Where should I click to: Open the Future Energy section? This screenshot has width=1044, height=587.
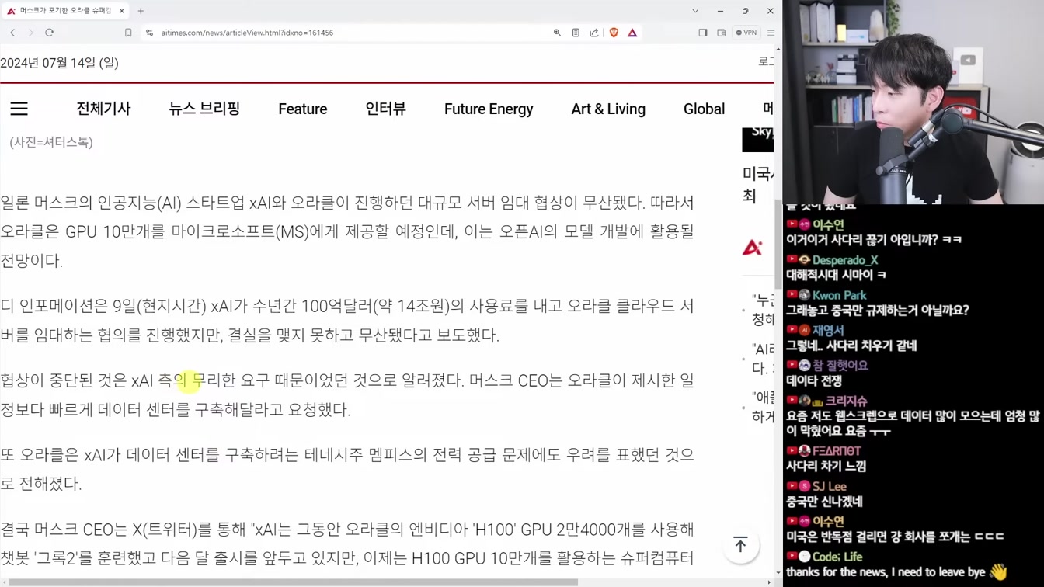click(489, 109)
